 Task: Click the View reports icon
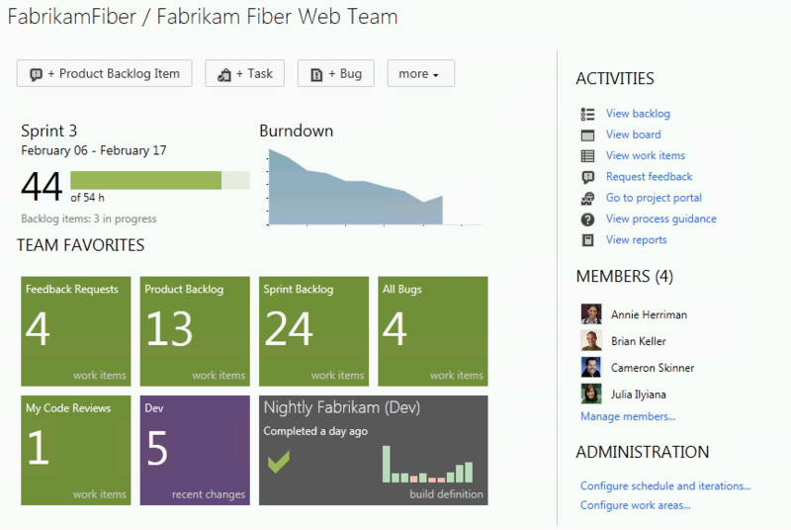pyautogui.click(x=587, y=240)
